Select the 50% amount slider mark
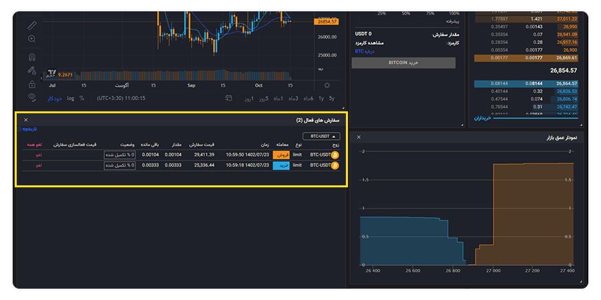 [x=405, y=13]
